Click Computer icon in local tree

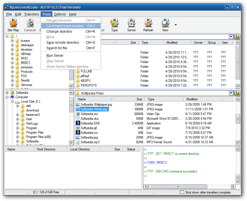click(x=12, y=97)
